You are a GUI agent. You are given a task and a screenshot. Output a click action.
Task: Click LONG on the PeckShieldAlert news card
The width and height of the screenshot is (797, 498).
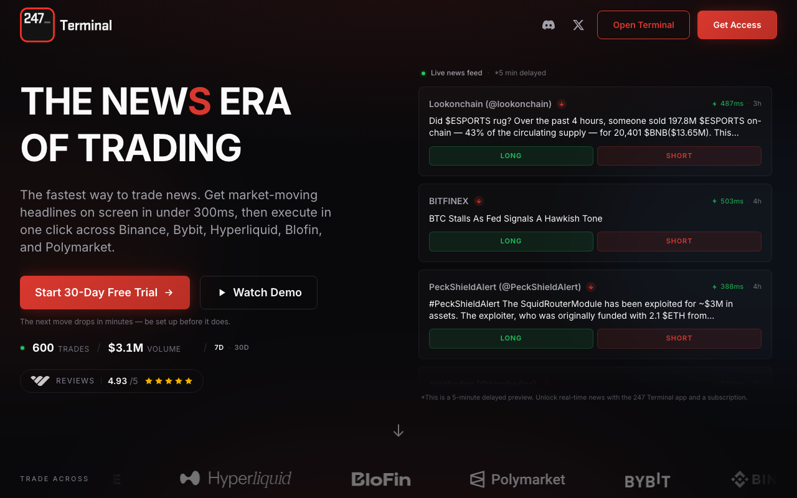[x=511, y=338]
